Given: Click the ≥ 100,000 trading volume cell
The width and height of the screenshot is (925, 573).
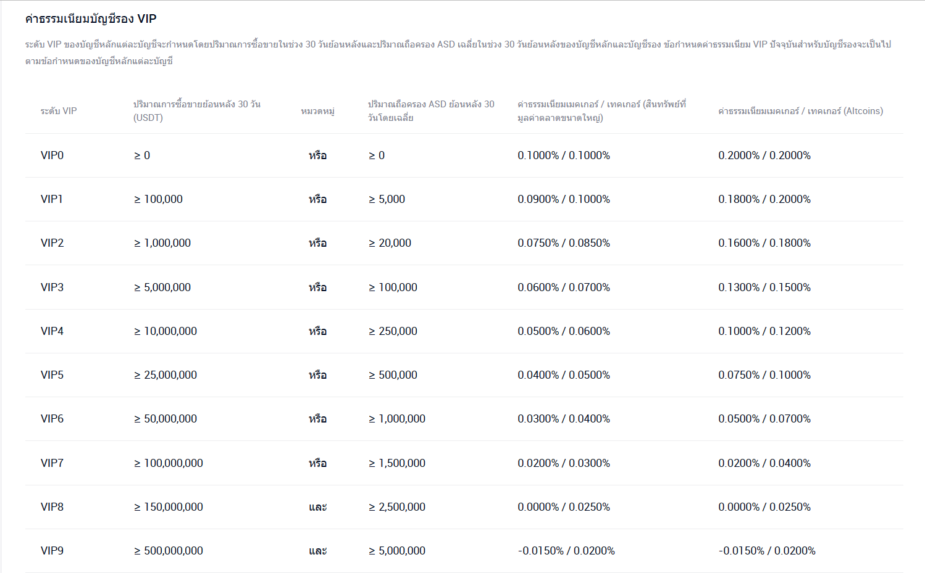Looking at the screenshot, I should pyautogui.click(x=158, y=199).
